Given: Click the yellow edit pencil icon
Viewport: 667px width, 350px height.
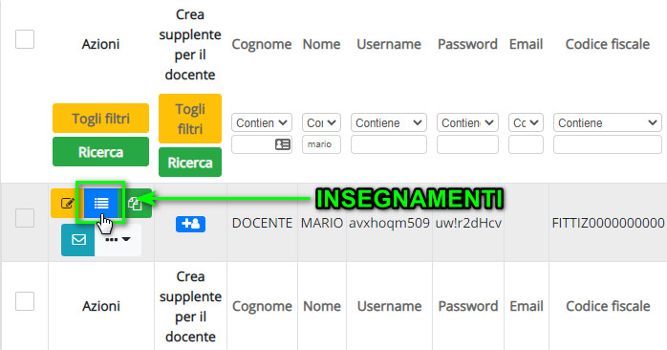Looking at the screenshot, I should [66, 203].
